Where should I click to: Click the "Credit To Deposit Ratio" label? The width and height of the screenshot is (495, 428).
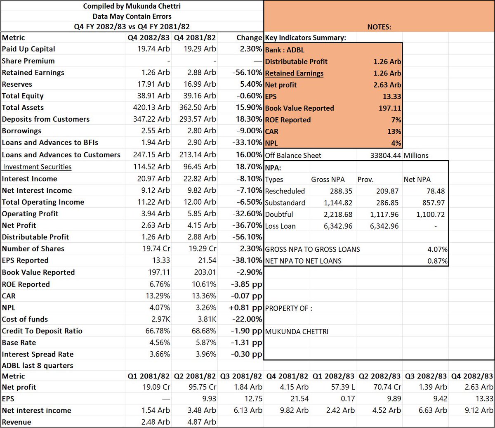(42, 331)
